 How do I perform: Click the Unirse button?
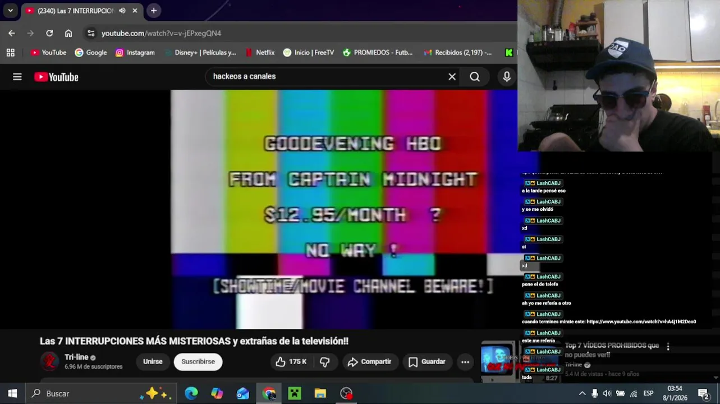point(153,361)
